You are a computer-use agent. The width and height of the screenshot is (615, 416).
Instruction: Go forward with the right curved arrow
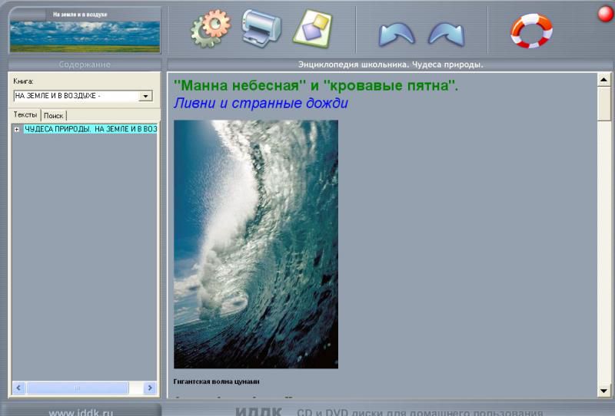446,33
